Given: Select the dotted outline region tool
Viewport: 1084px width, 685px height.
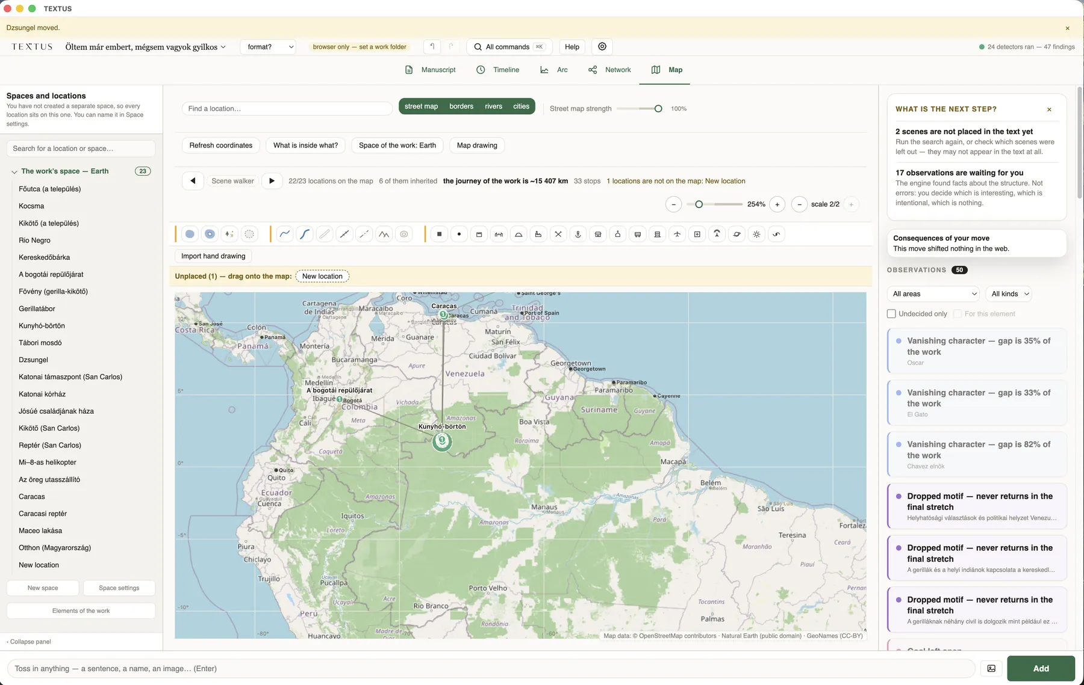Looking at the screenshot, I should (x=249, y=235).
